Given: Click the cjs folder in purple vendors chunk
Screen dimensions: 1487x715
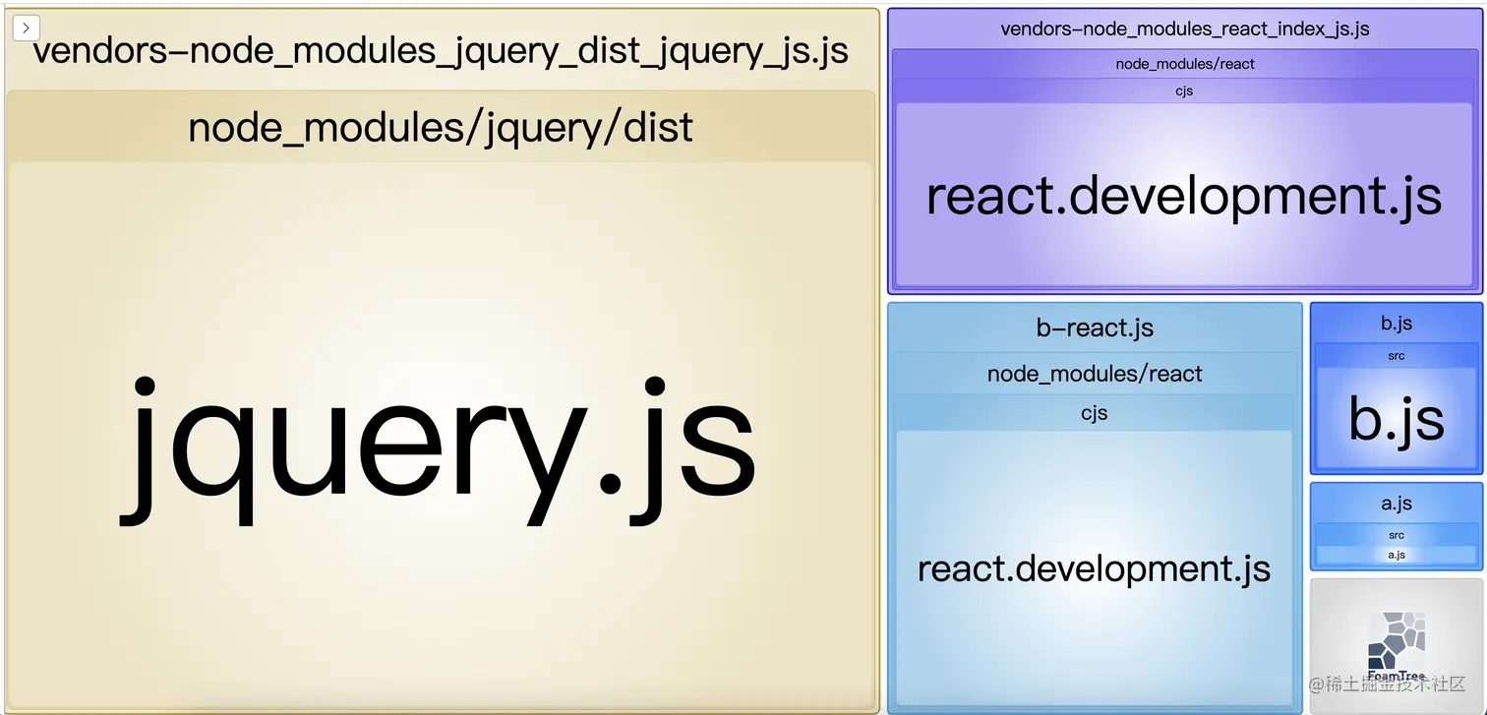Looking at the screenshot, I should (1184, 90).
